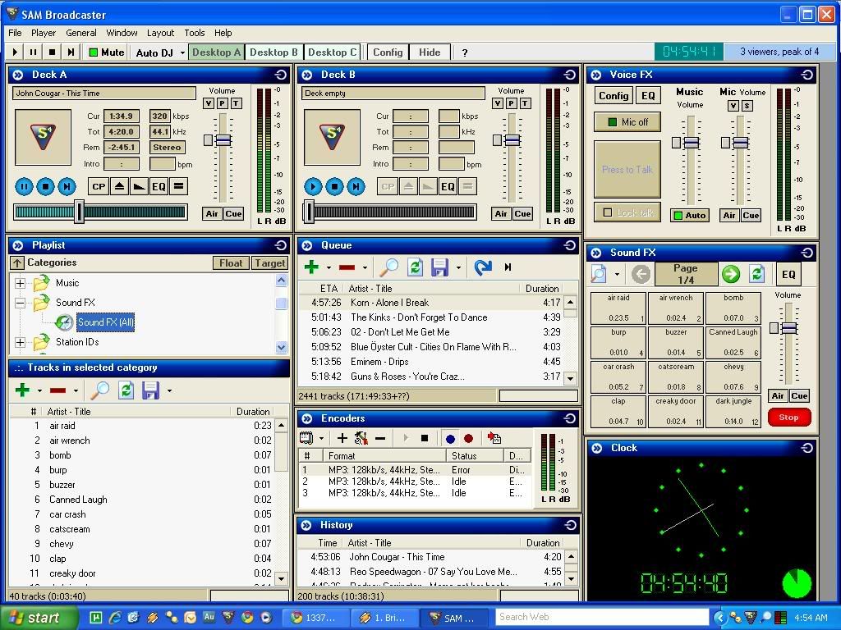The width and height of the screenshot is (841, 630).
Task: Click the Sound FX volume fader
Action: tap(788, 328)
